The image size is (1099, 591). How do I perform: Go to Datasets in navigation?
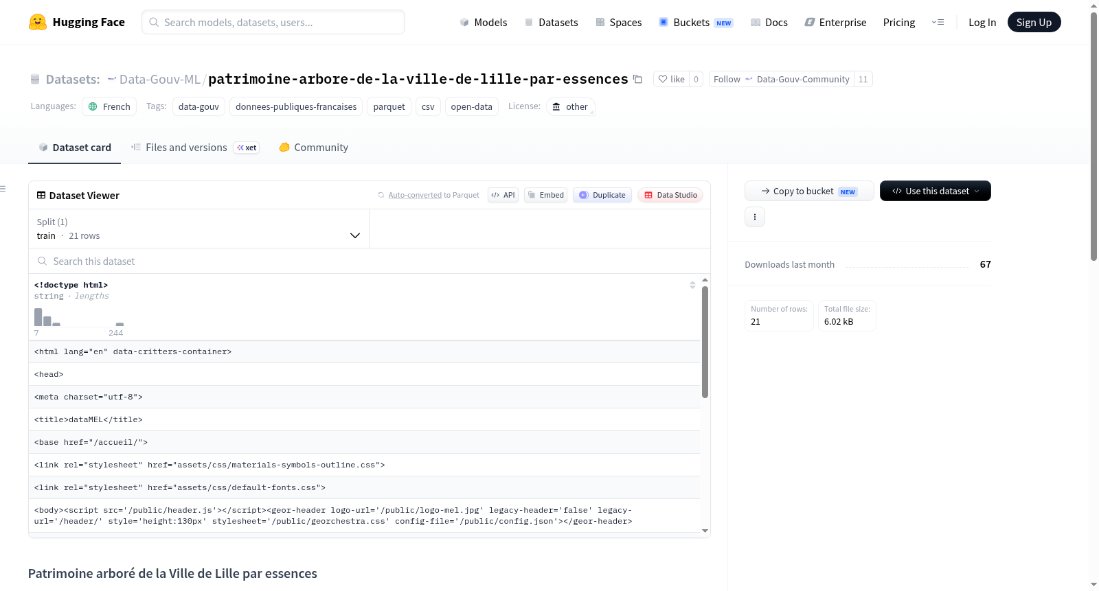point(552,22)
